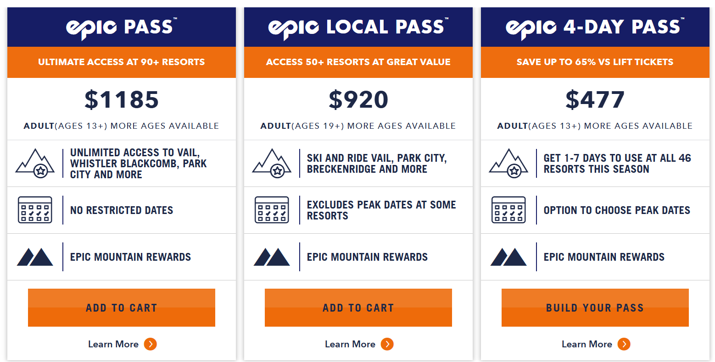
Task: Click orange arrow beside Epic 4-Day Pass Learn More
Action: (x=624, y=344)
